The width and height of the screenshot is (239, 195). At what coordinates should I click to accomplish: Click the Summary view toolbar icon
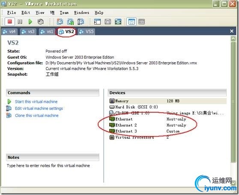131,22
